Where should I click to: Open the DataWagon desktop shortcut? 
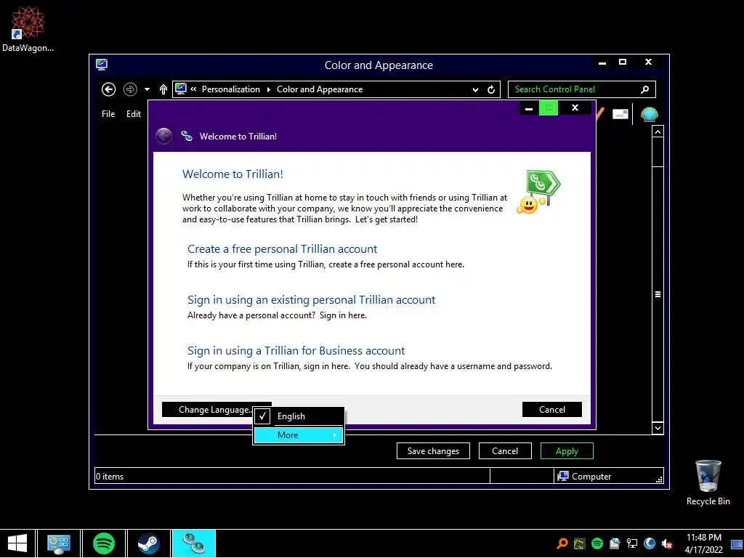pos(28,29)
